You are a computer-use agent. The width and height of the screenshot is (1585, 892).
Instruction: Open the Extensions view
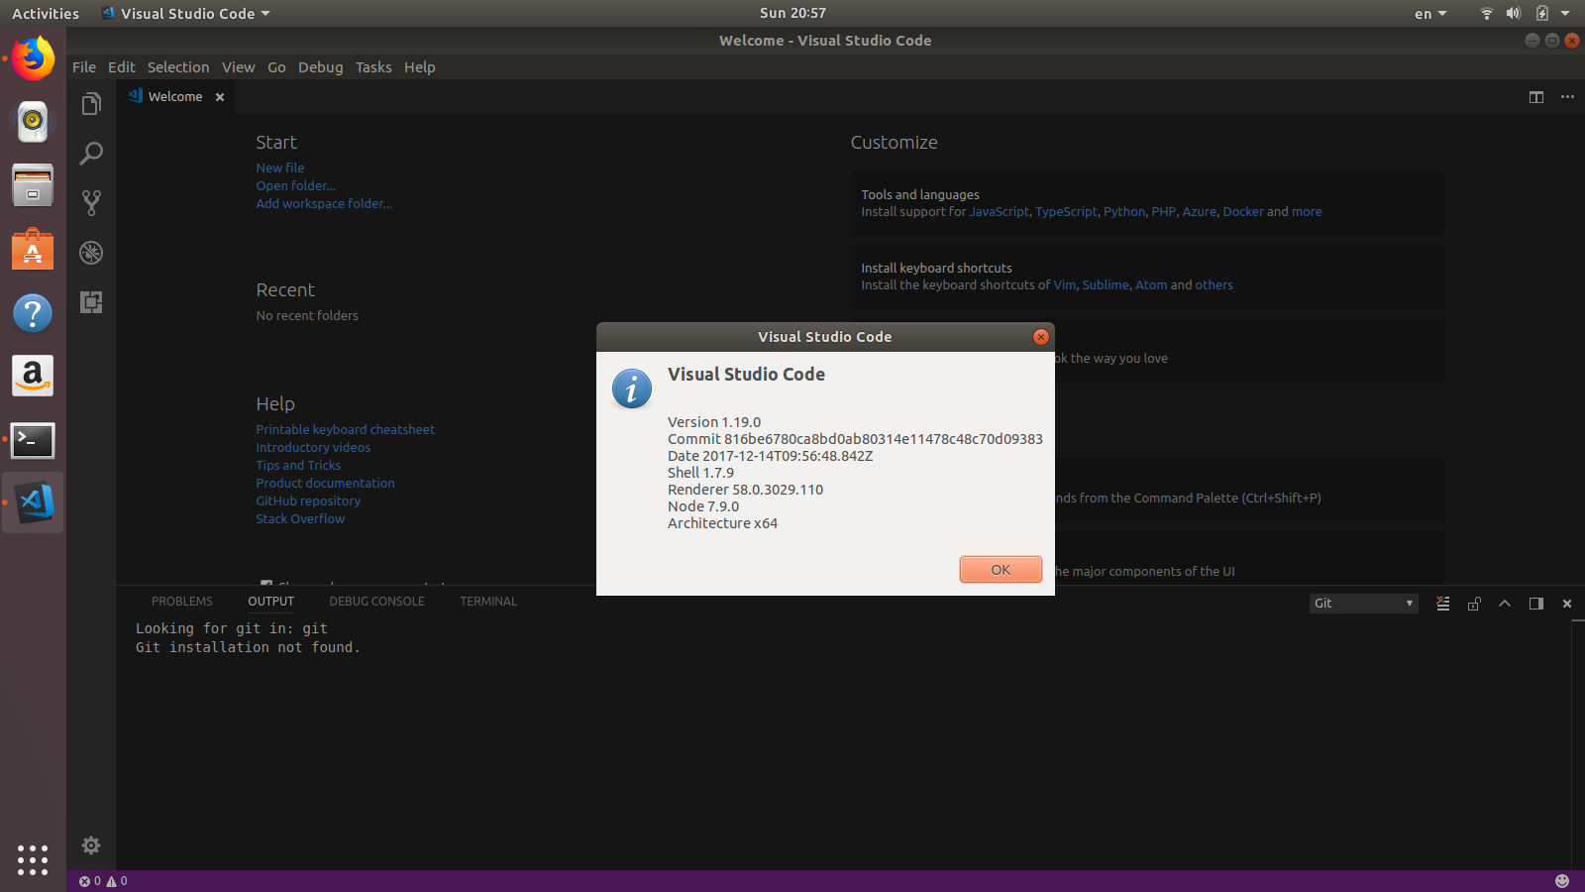[x=91, y=302]
